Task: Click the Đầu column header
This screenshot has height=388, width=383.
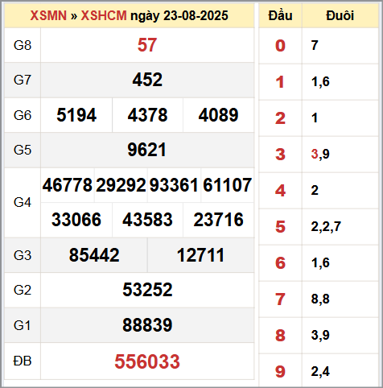Action: click(280, 15)
